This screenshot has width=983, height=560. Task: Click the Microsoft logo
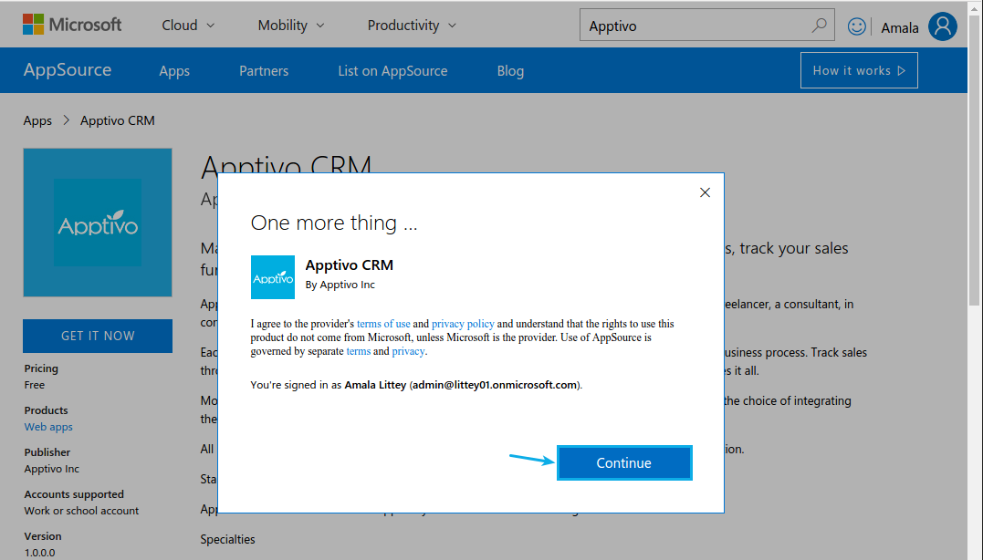(x=72, y=25)
